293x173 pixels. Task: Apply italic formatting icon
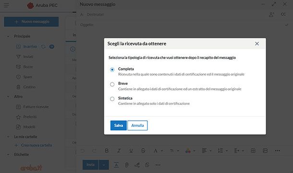(x=119, y=150)
